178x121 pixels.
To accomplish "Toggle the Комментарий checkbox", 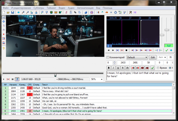I will click(108, 57).
